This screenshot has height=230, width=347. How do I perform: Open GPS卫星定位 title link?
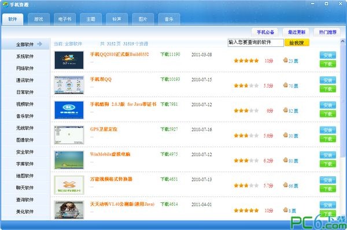click(x=104, y=129)
